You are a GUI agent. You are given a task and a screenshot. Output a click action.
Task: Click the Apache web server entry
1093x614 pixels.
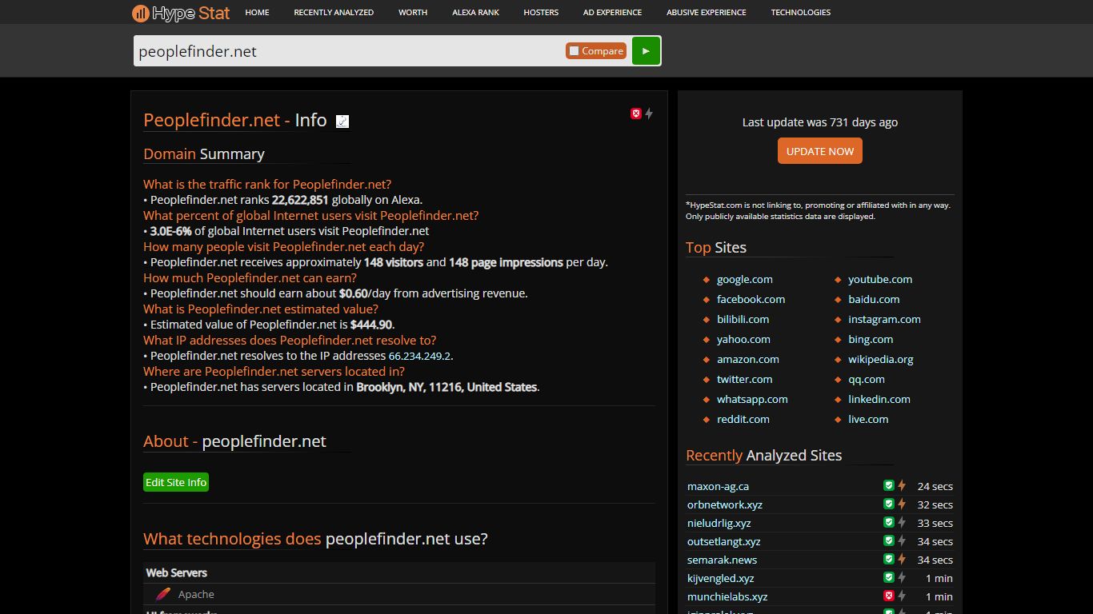click(196, 594)
